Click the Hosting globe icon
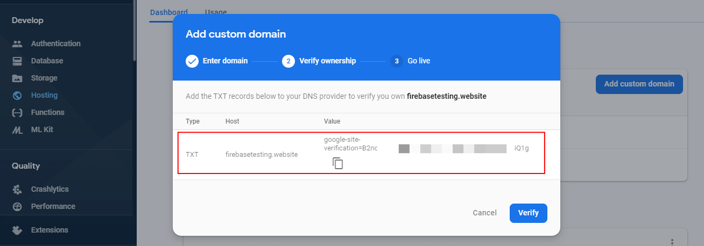This screenshot has height=246, width=704. click(x=17, y=95)
